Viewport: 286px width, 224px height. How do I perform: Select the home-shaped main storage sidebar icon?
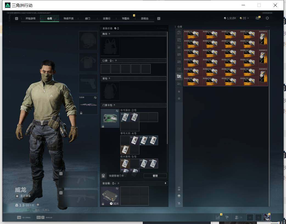179,33
